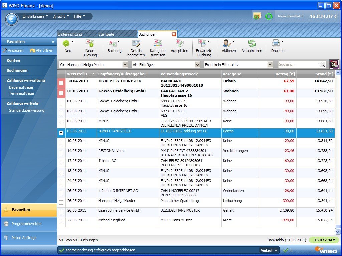Click the search magnifier icon
The width and height of the screenshot is (342, 256).
[x=322, y=64]
